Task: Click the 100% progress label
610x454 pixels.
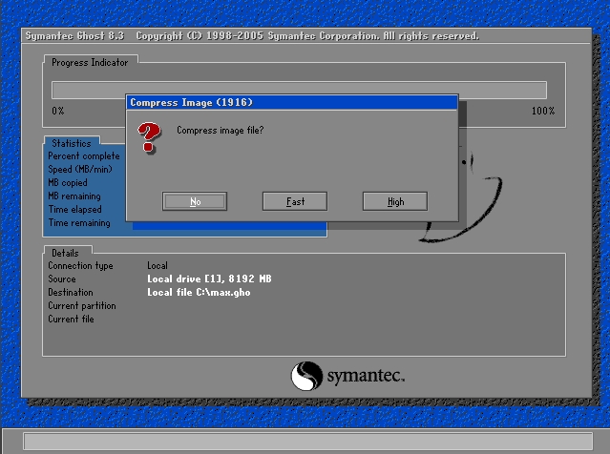Action: click(542, 112)
